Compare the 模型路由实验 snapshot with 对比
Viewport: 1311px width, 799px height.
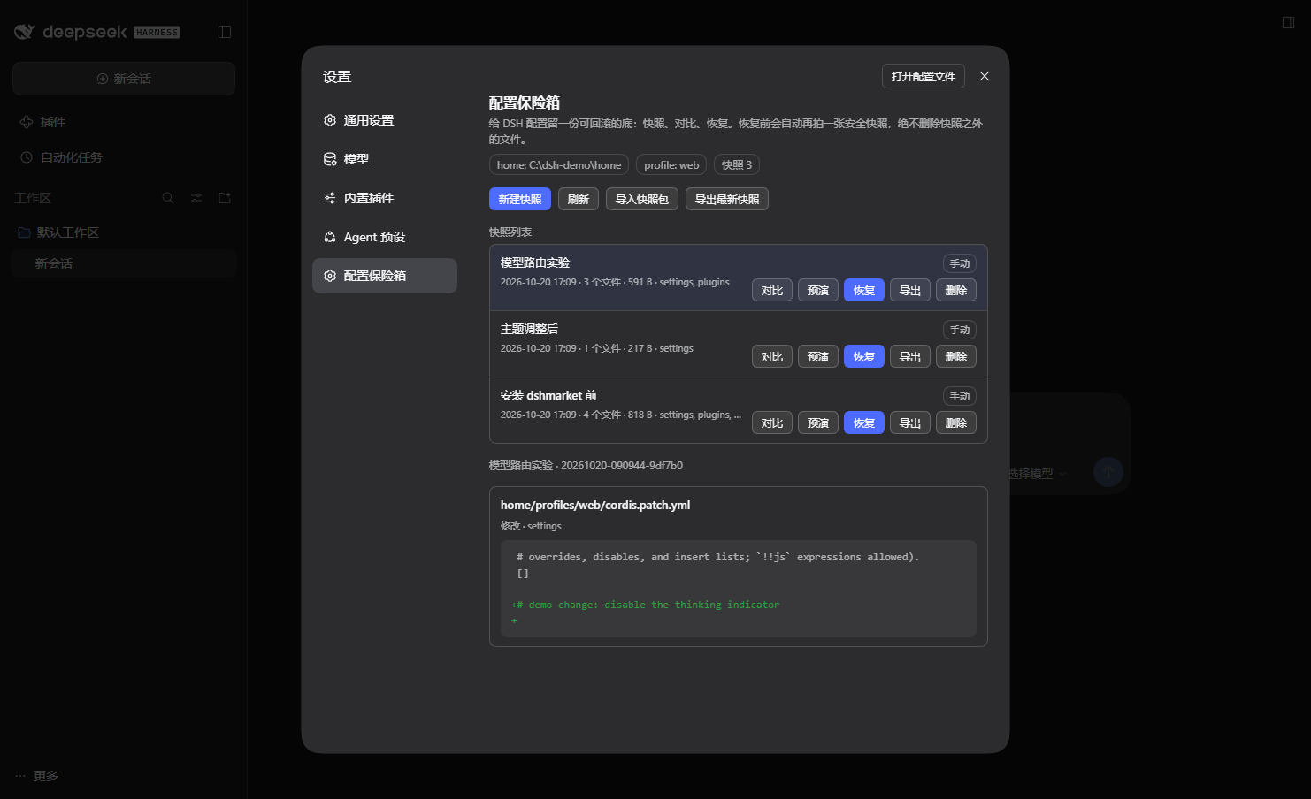coord(772,290)
